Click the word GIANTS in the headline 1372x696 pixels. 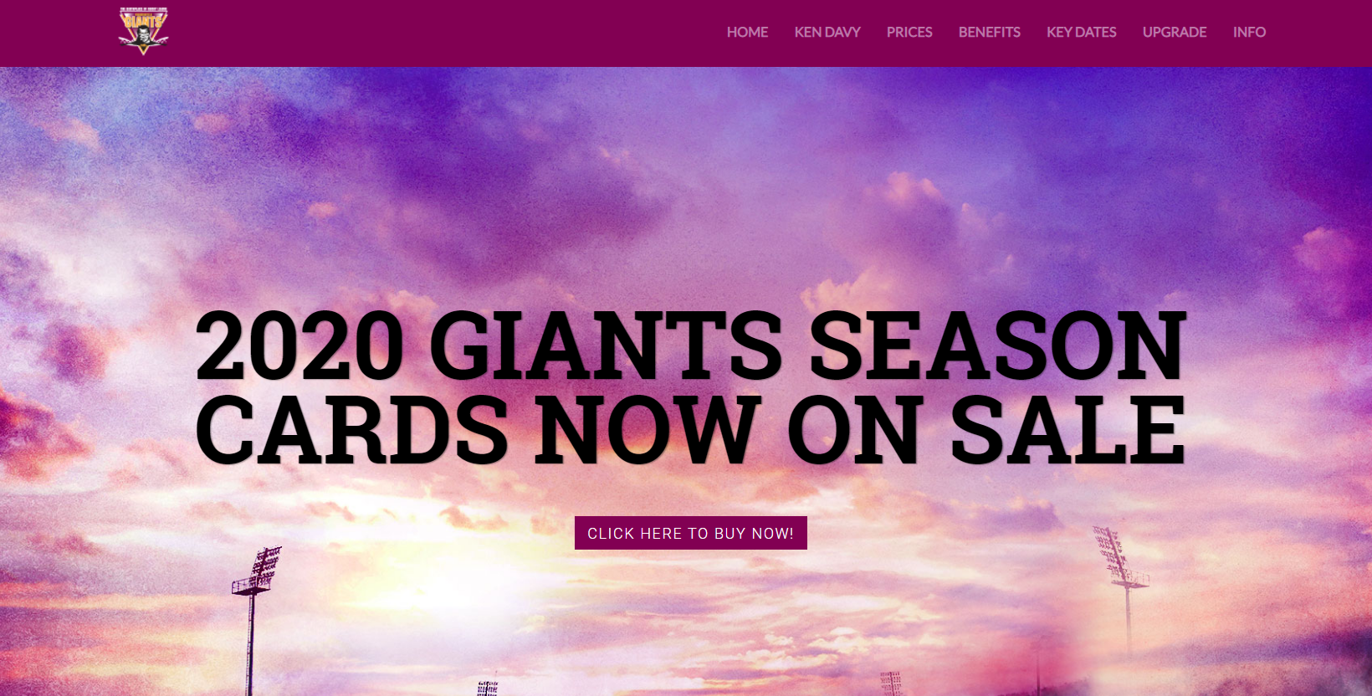(606, 345)
